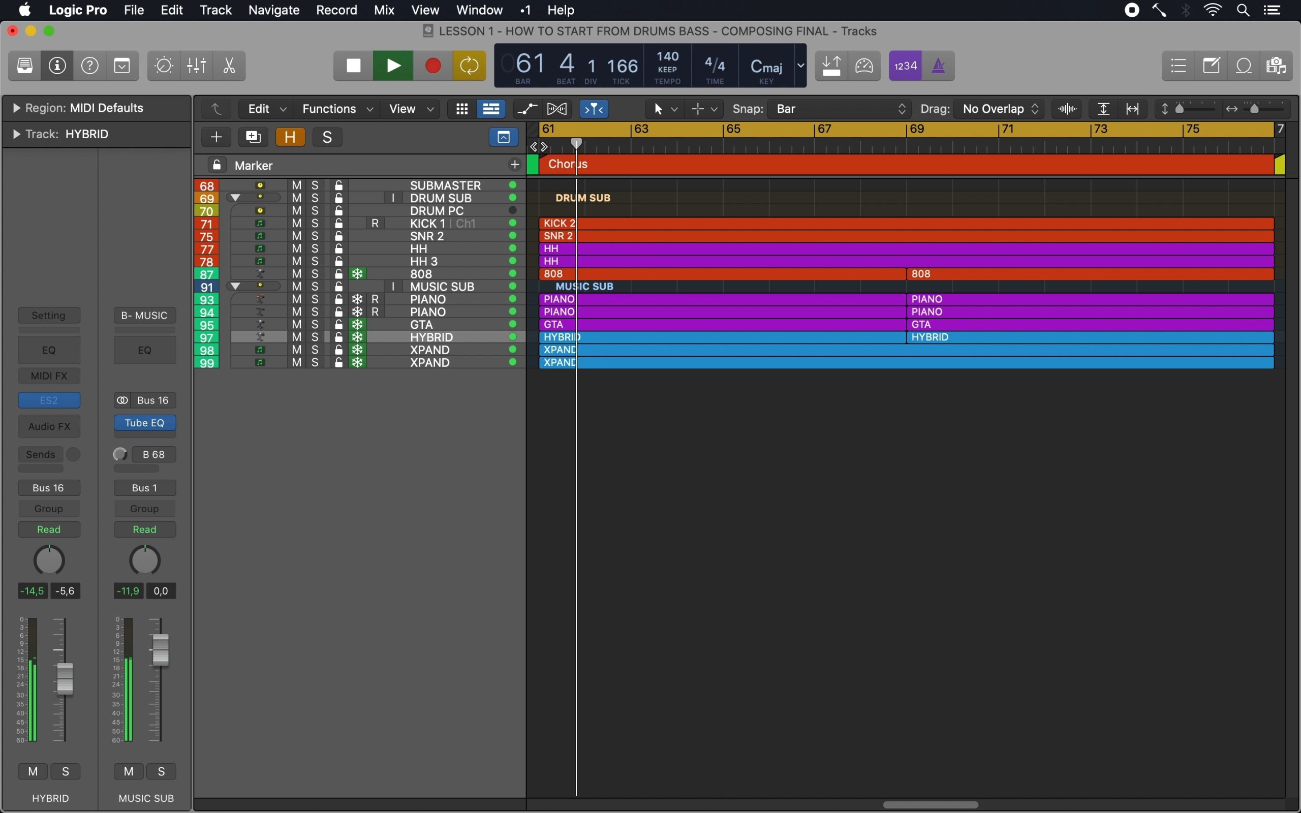This screenshot has height=813, width=1301.
Task: Click the Catch Playhead button
Action: (594, 109)
